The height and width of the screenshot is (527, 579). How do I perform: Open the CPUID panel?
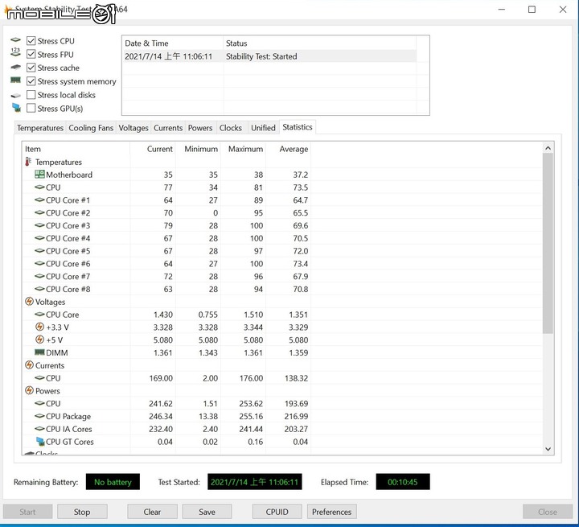coord(277,512)
